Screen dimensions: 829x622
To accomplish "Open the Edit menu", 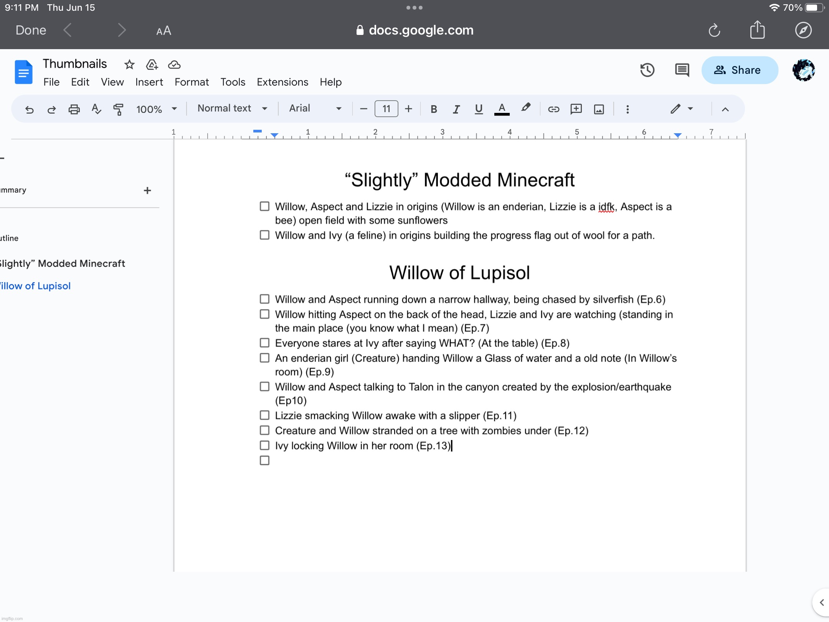I will click(80, 82).
